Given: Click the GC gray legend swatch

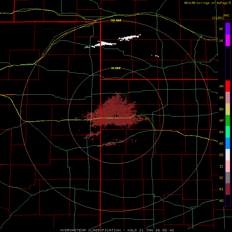Looking at the screenshot, I should pos(228,178).
